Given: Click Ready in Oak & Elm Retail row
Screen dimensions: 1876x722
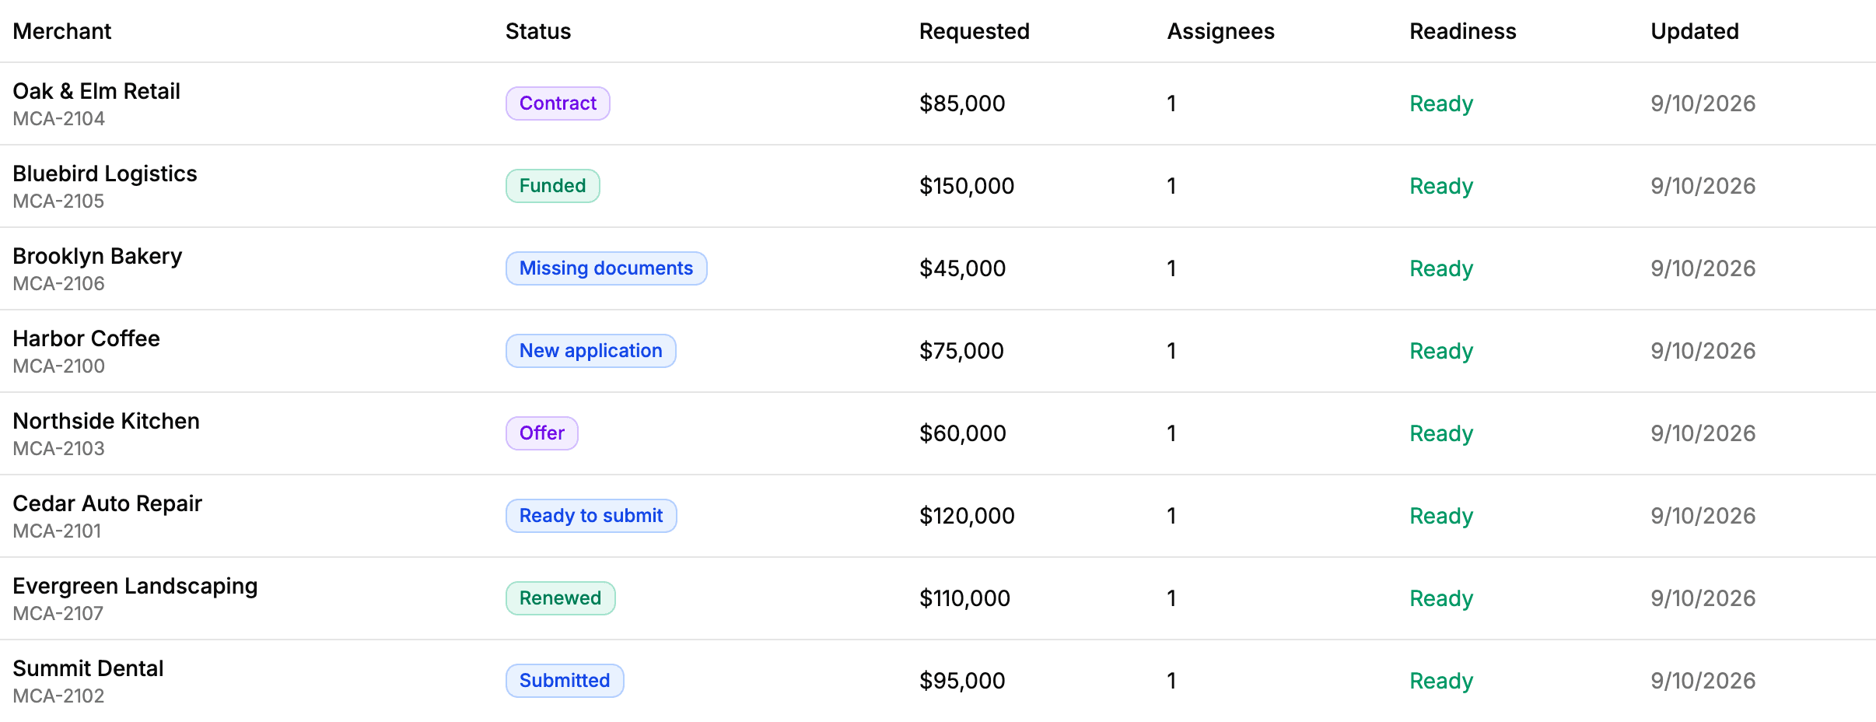Looking at the screenshot, I should point(1441,103).
